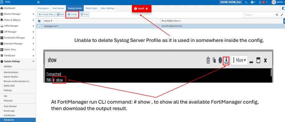
Task: Click the ADOM: ADOM_Ken selector
Action: (231, 2)
